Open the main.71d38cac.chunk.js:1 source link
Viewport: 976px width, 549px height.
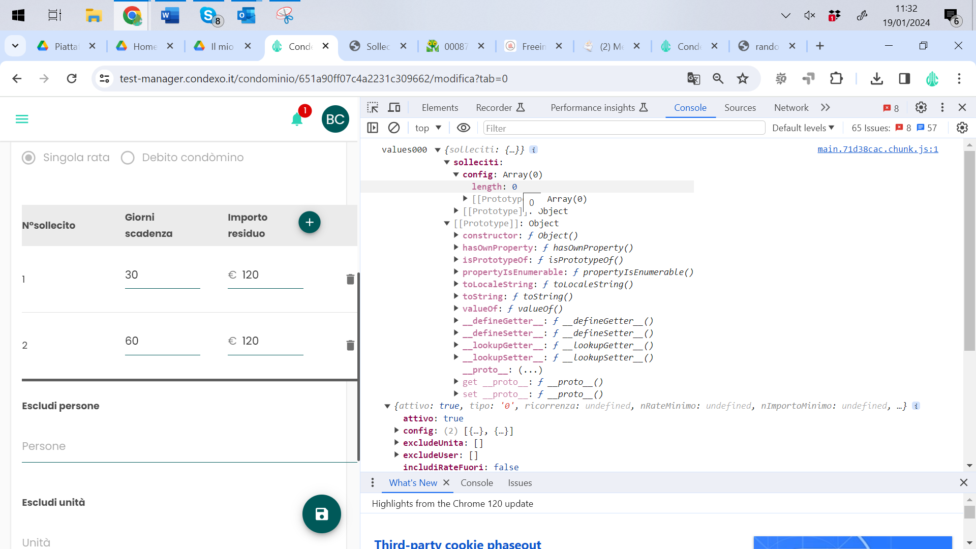(x=877, y=149)
